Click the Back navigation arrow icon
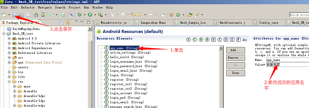Viewport: 309px width, 108px height. coord(140,15)
